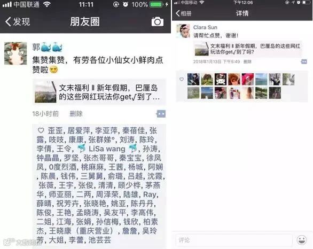
Task: Open comment/like bubble under Clara Sun's post
Action: 304,61
